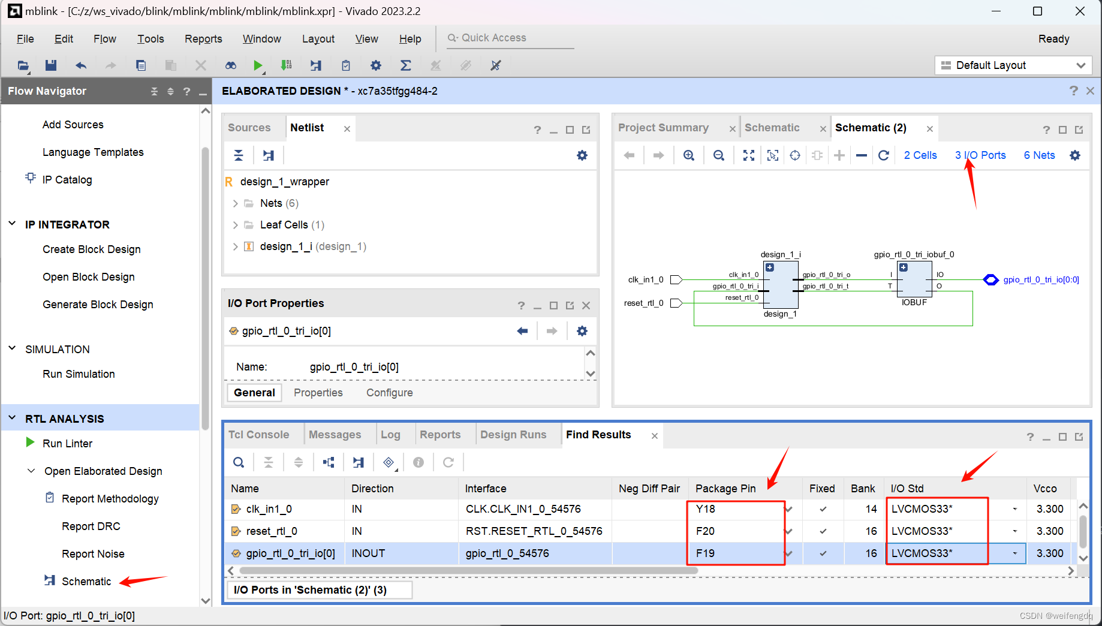The height and width of the screenshot is (626, 1102).
Task: Click Create Block Design
Action: (91, 249)
